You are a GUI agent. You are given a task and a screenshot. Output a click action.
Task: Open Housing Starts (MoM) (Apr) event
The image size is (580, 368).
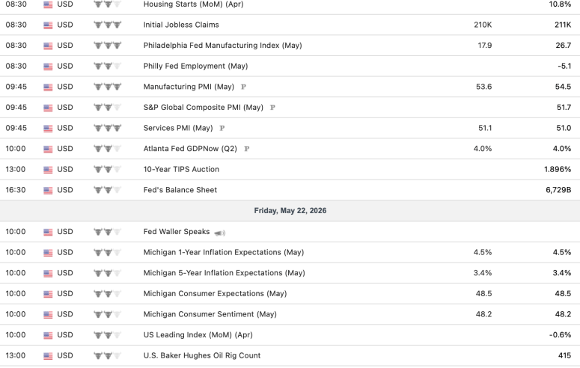tap(193, 4)
